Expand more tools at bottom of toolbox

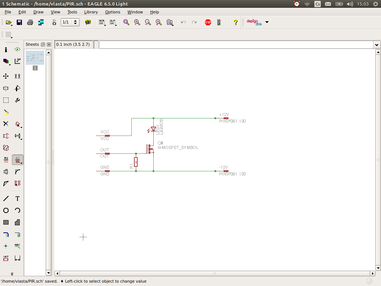[x=12, y=274]
